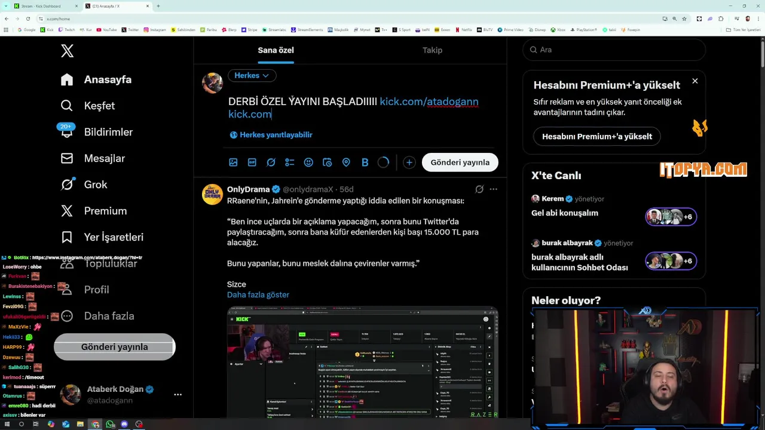Open Twitch bookmark in bookmarks bar
765x430 pixels.
pos(66,30)
